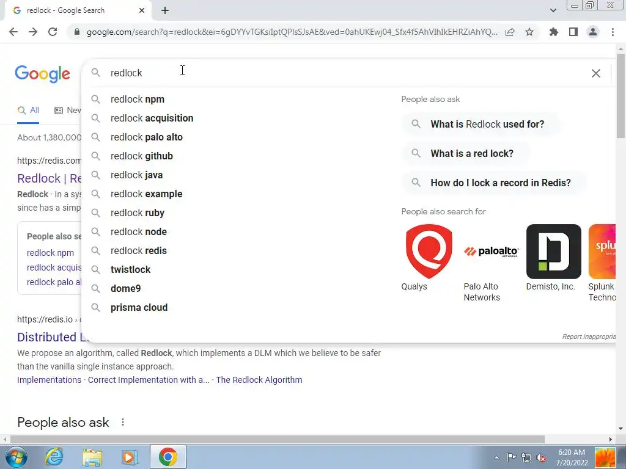Click Report inappropriate predictions link
The height and width of the screenshot is (469, 626).
click(589, 336)
